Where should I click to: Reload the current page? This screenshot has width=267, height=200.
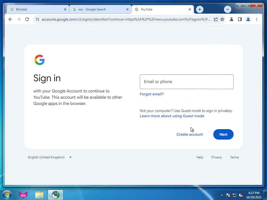[27, 19]
